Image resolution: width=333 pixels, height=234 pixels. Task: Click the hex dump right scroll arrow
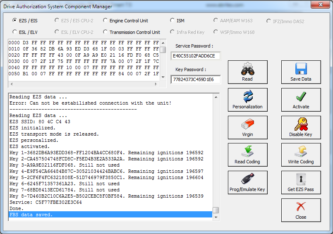(156, 84)
